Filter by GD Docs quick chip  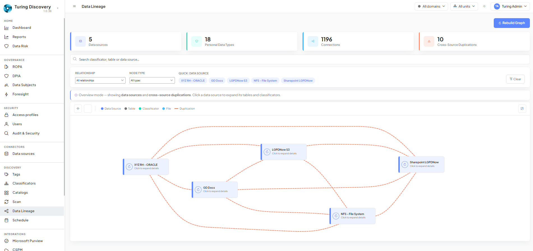[217, 81]
